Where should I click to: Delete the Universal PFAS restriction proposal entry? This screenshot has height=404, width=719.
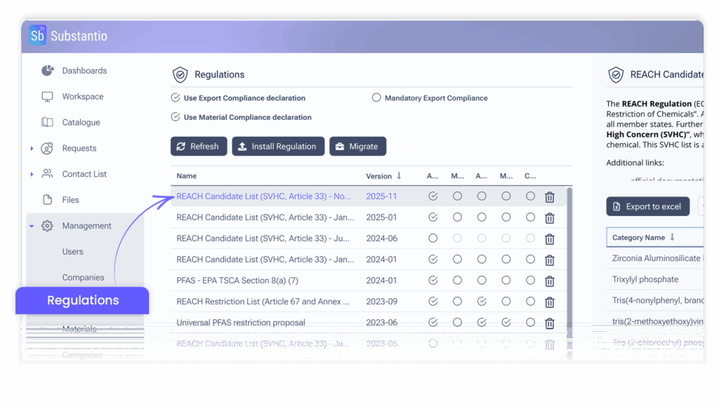pos(549,323)
